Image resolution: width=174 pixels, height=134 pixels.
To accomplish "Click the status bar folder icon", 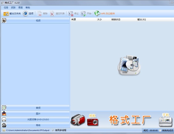I will [x=4, y=130].
